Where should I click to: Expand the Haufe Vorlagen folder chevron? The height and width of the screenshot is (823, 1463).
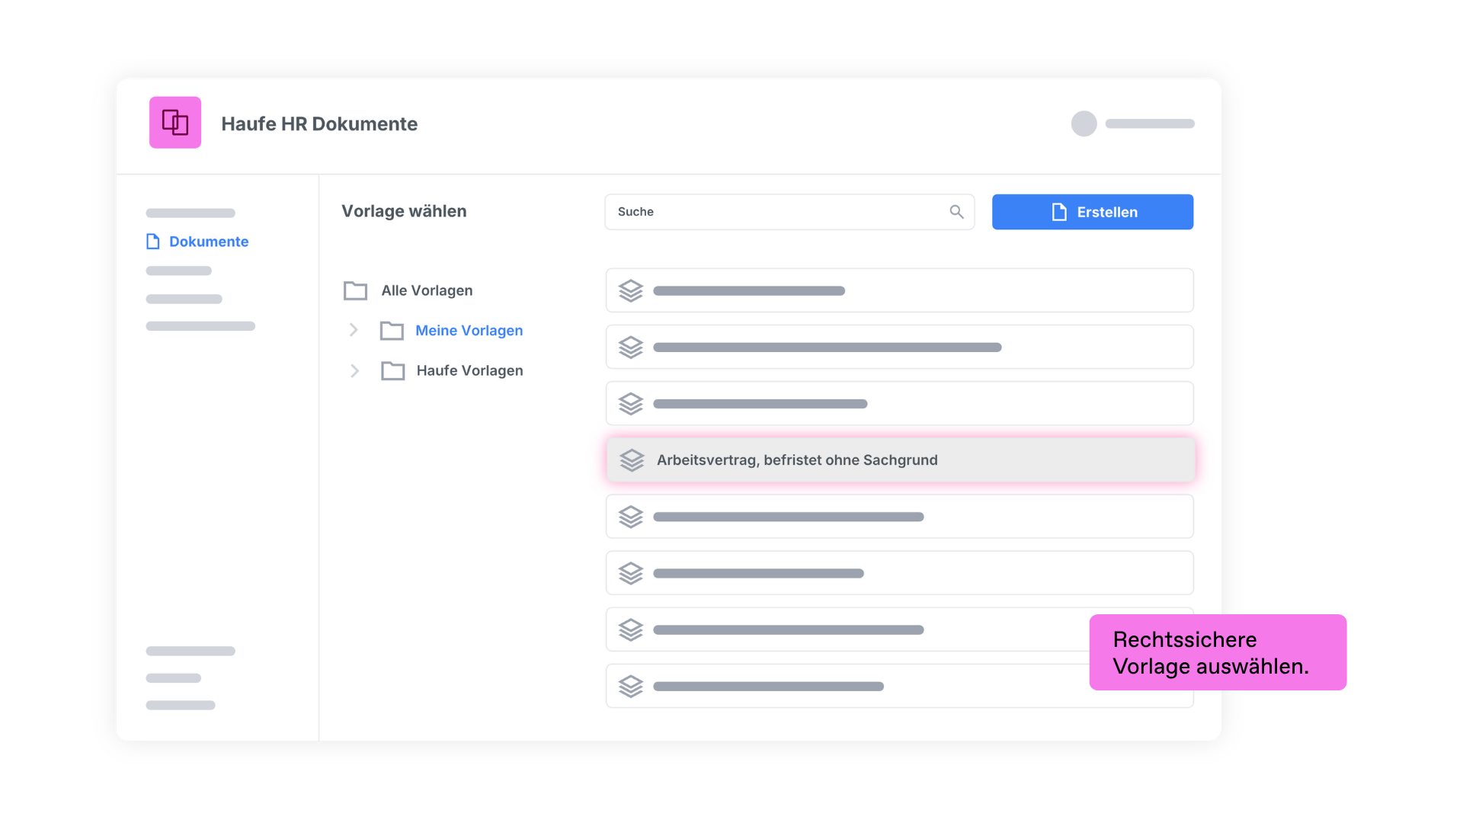pyautogui.click(x=354, y=370)
